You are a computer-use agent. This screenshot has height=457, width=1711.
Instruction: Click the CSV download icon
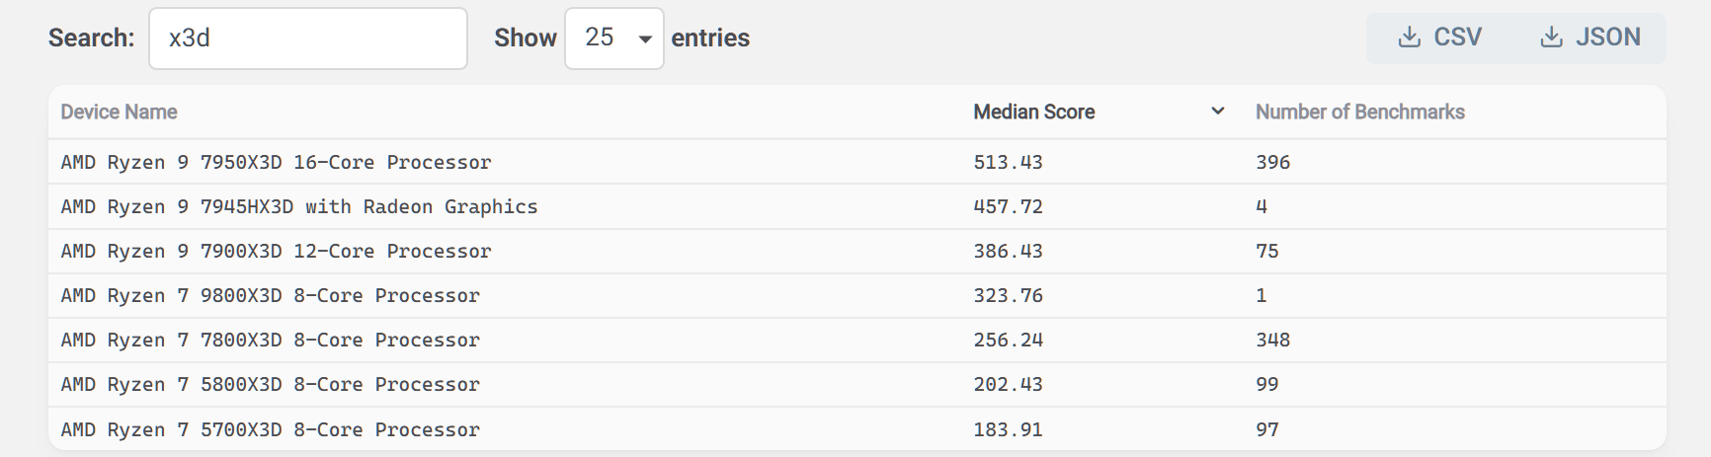[x=1410, y=38]
